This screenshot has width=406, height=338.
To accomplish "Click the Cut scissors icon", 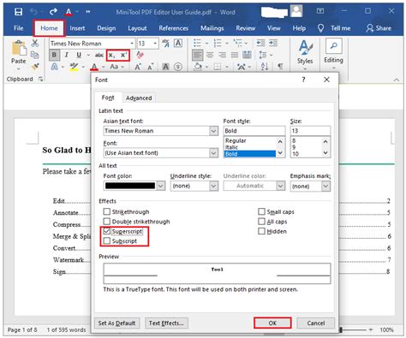I will [x=35, y=43].
